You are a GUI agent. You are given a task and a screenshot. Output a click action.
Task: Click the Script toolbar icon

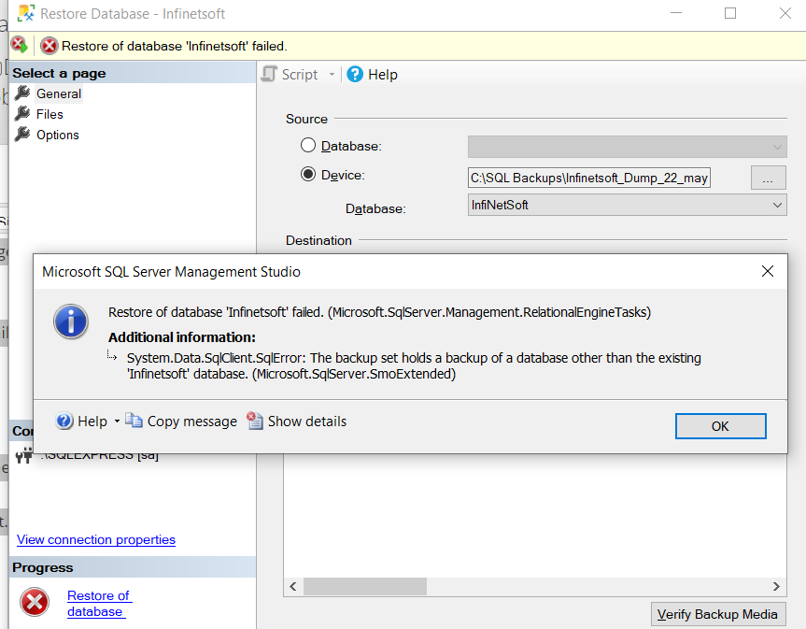[x=269, y=74]
